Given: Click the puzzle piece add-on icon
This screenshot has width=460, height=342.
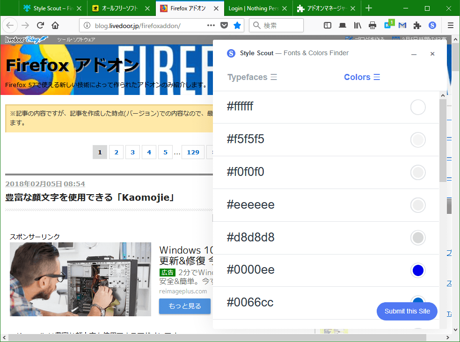Looking at the screenshot, I should [417, 26].
